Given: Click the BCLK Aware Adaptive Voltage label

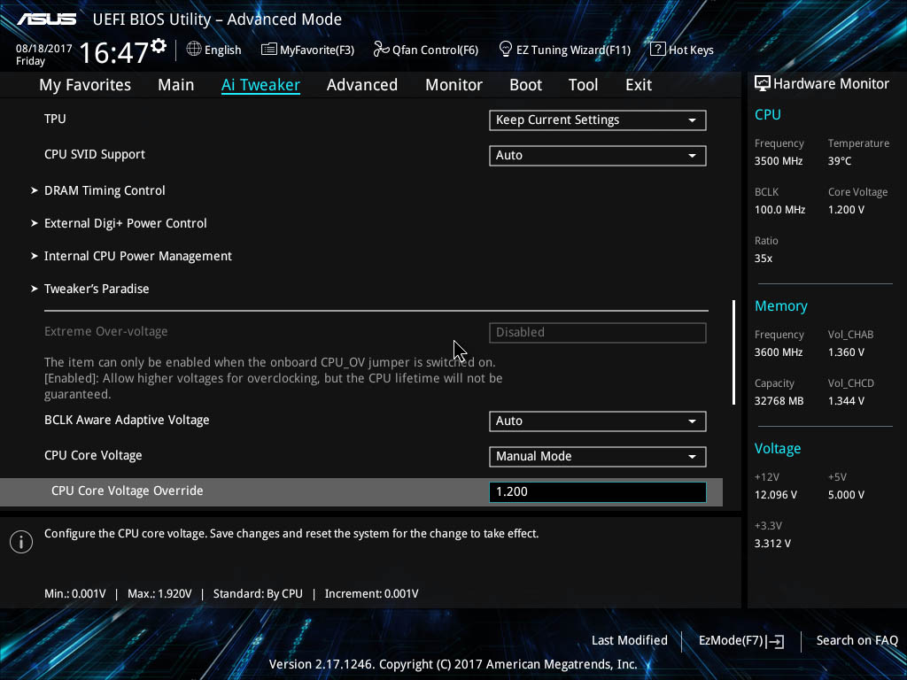Looking at the screenshot, I should tap(127, 421).
